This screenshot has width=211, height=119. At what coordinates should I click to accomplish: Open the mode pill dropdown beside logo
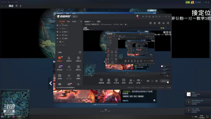[75, 16]
